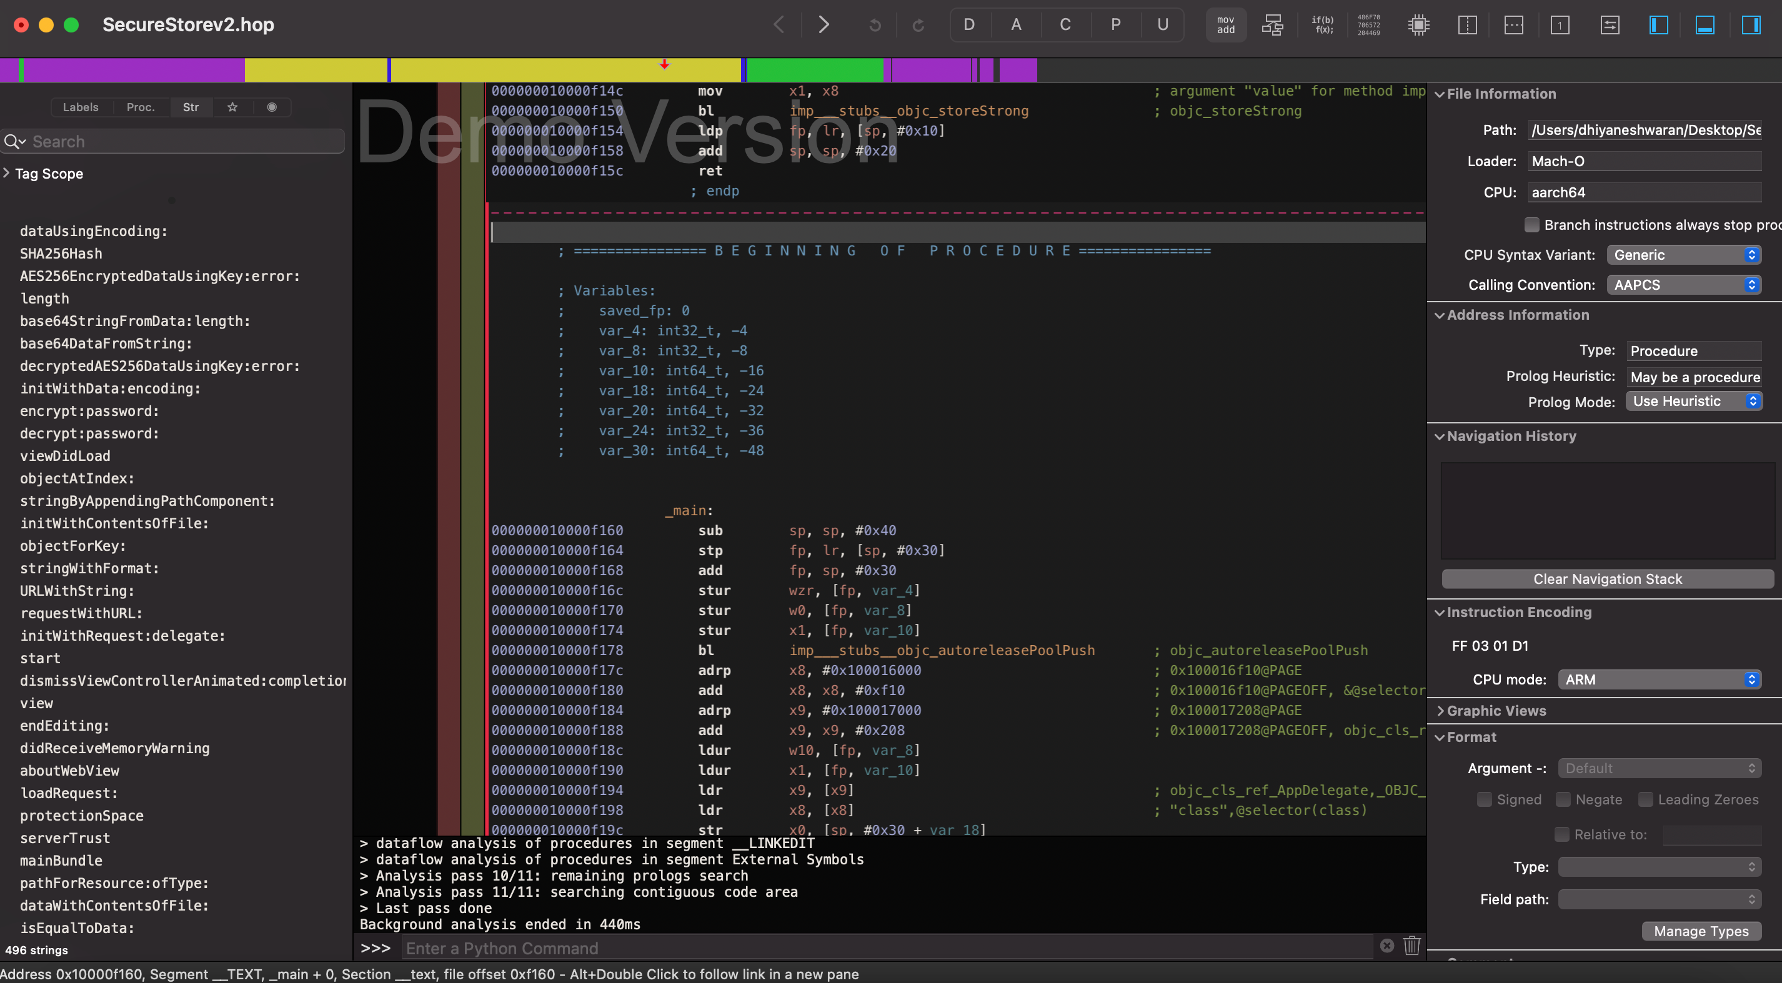Screen dimensions: 1782x983
Task: Switch to the Labels tab
Action: pyautogui.click(x=80, y=107)
